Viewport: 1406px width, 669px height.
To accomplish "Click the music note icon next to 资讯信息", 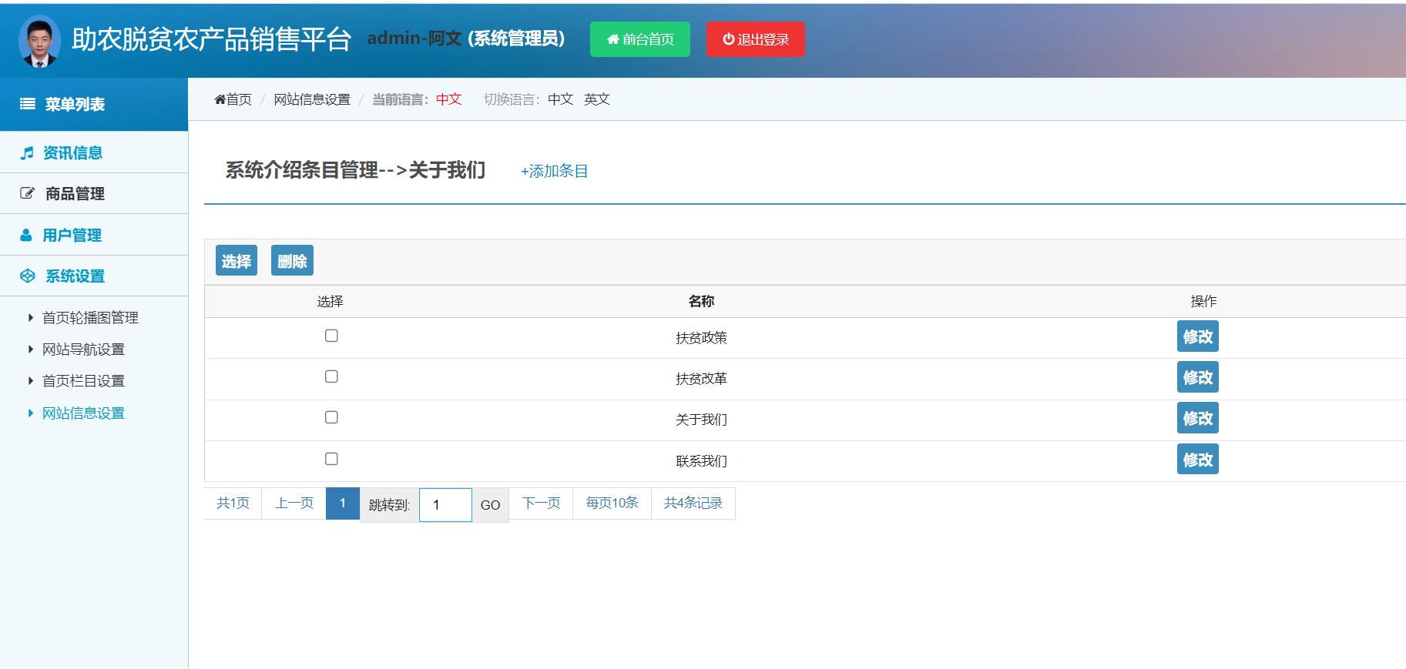I will [27, 153].
